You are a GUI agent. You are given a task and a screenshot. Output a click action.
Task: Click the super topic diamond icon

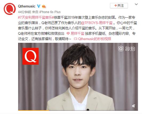68,33
